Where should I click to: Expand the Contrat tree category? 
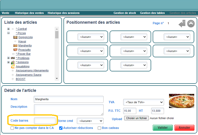pyautogui.click(x=8, y=29)
